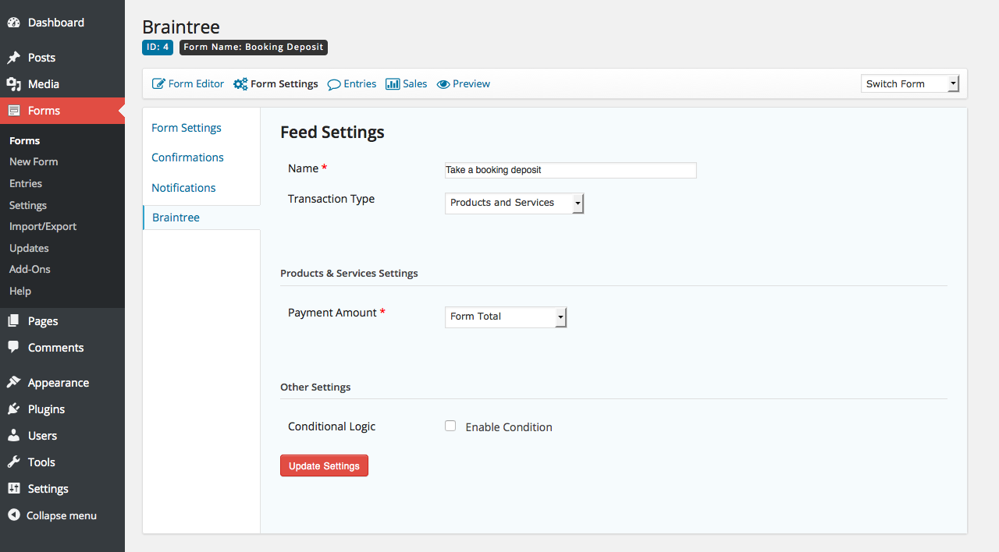Click the Tools wrench icon

13,462
